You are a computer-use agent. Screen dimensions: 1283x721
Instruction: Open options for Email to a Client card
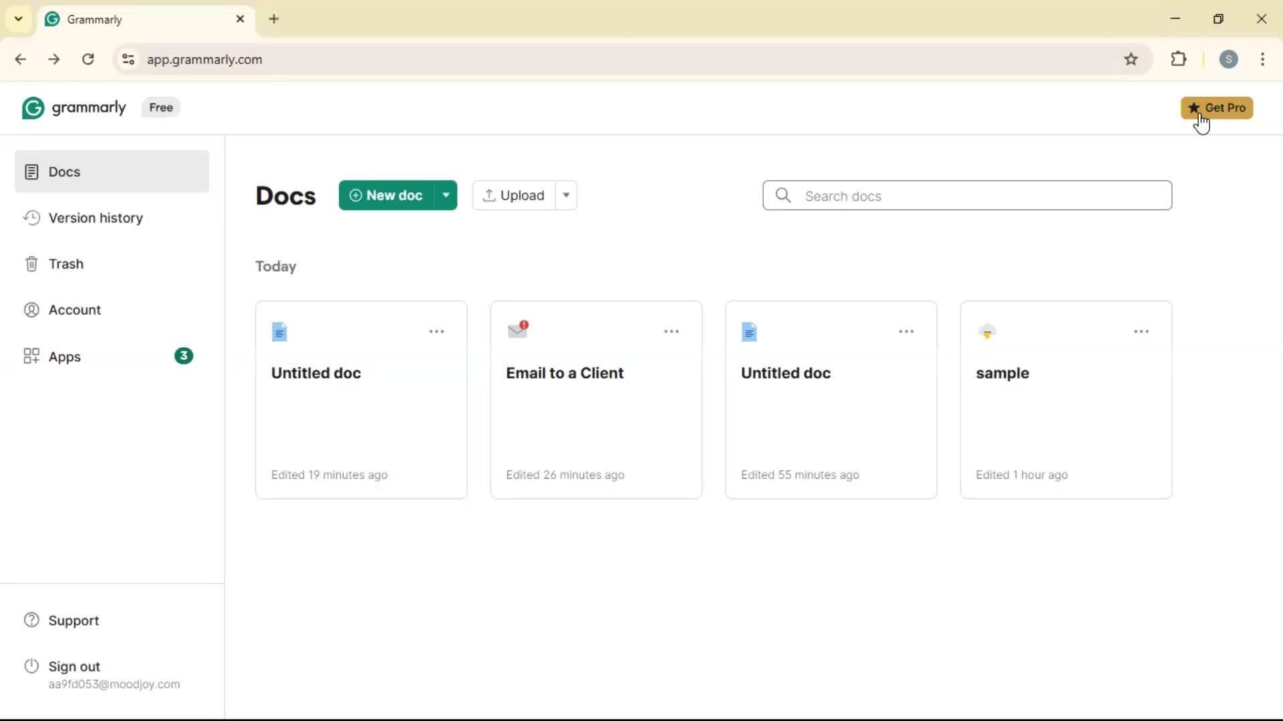tap(671, 332)
